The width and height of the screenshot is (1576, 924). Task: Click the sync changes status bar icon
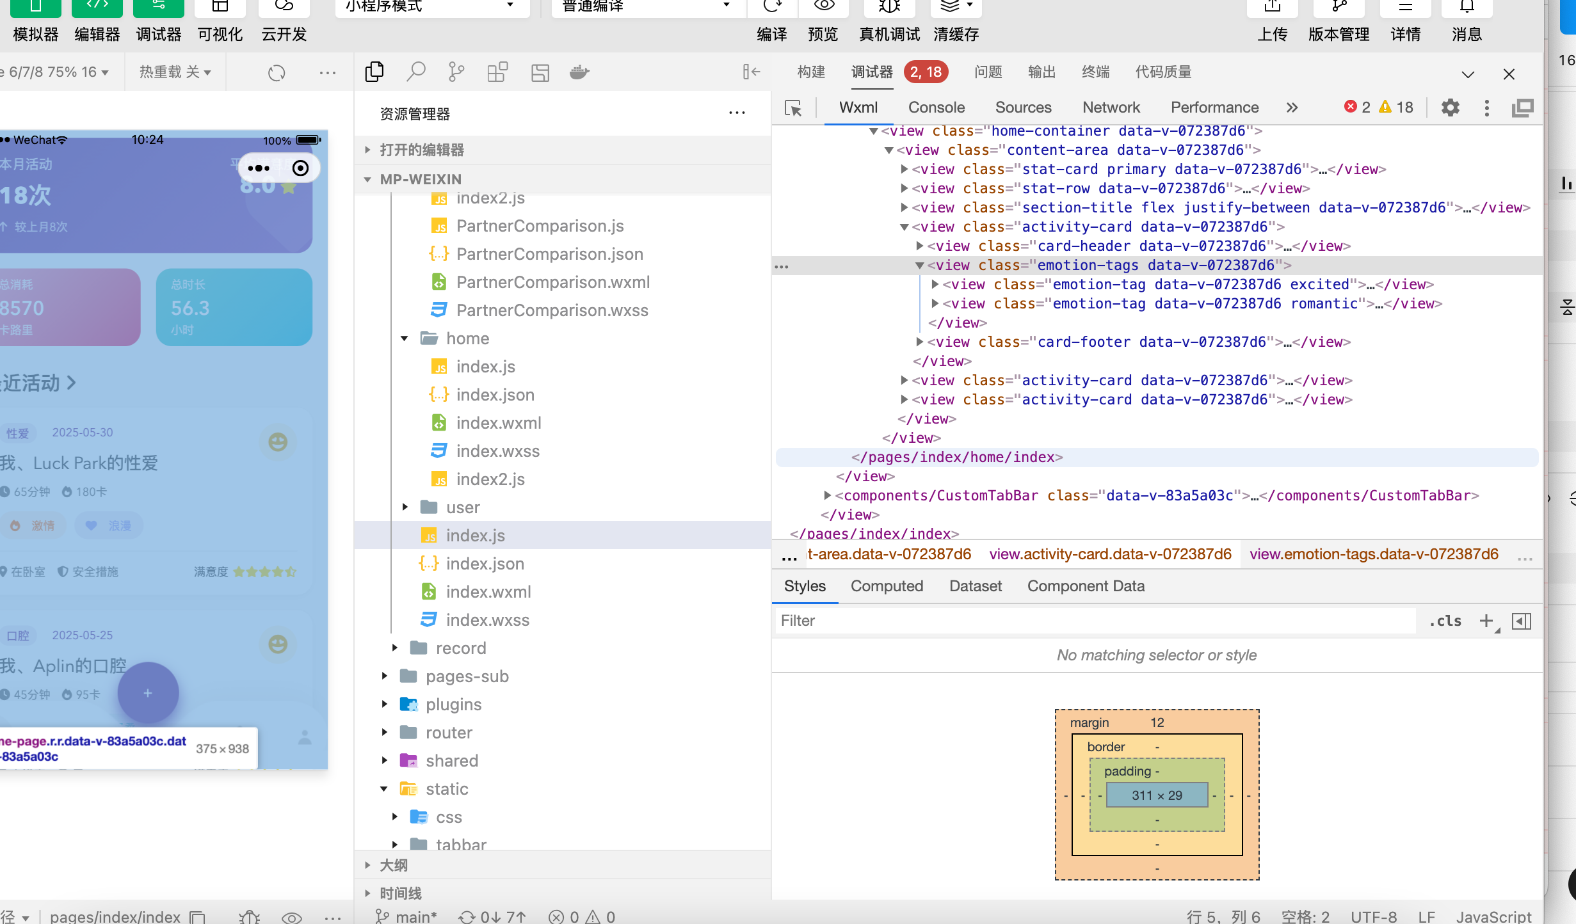(x=492, y=916)
